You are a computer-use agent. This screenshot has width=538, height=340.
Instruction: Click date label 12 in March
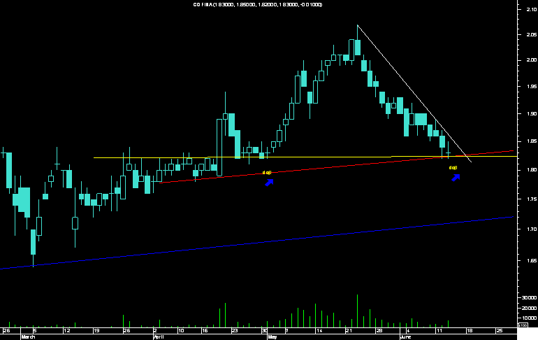[x=67, y=331]
